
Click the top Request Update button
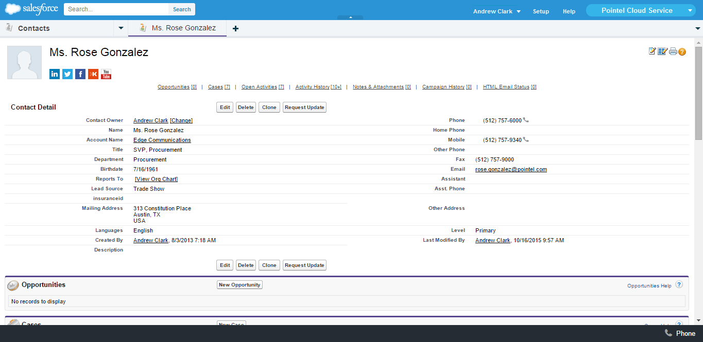304,107
